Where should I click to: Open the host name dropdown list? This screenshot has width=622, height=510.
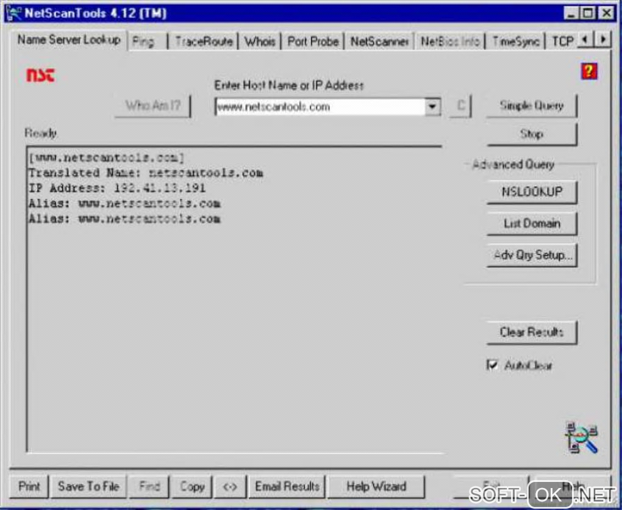432,106
